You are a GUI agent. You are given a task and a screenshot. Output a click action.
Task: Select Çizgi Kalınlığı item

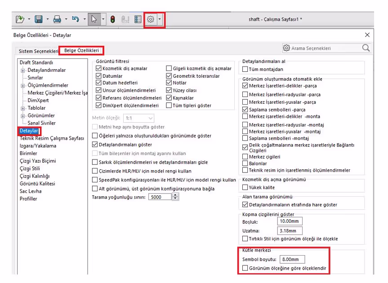[x=35, y=176]
